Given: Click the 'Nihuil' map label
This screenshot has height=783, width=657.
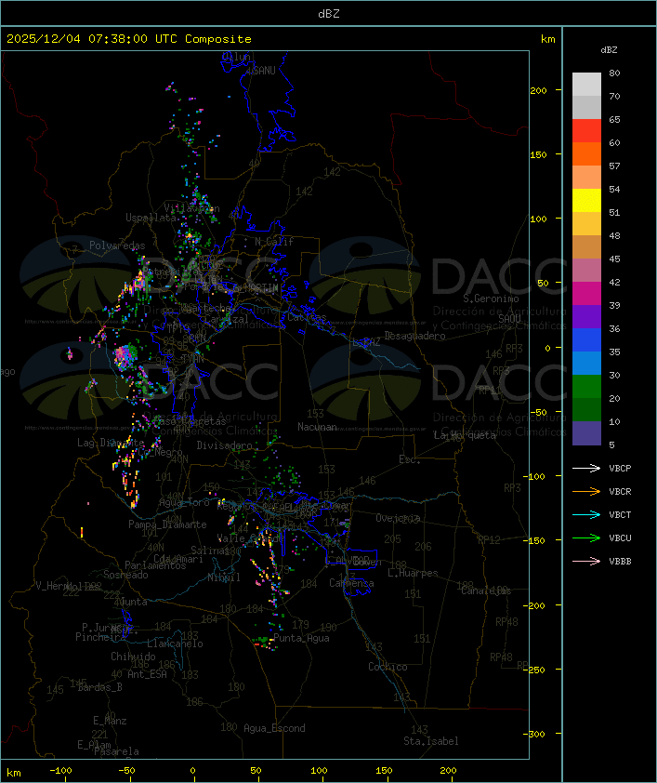Looking at the screenshot, I should tap(224, 577).
